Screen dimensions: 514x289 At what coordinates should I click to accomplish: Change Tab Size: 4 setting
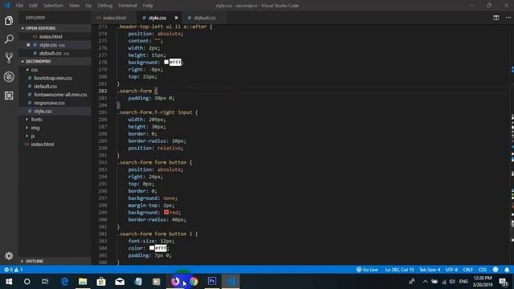(430, 270)
